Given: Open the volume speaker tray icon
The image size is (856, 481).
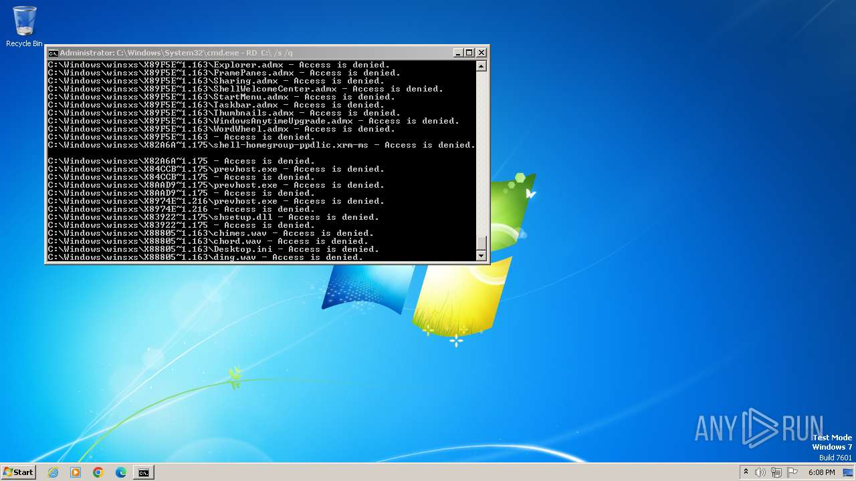Looking at the screenshot, I should [760, 472].
